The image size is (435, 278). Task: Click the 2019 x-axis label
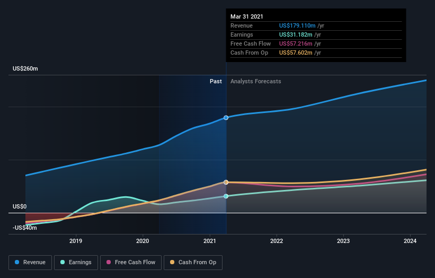coord(76,241)
